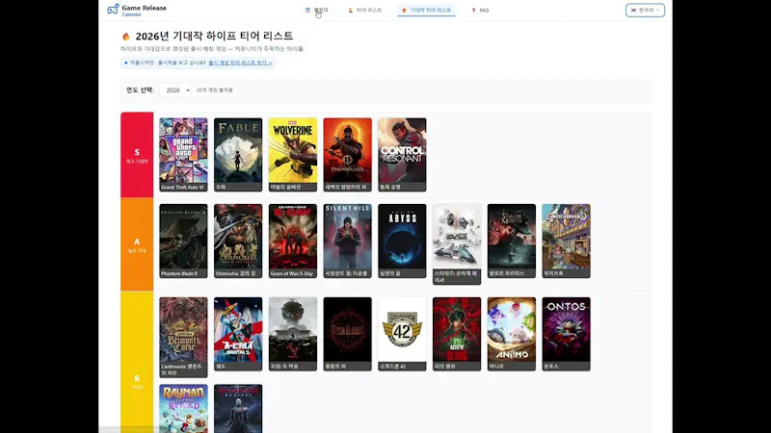Open the FAQ tab
The height and width of the screenshot is (433, 771).
[480, 10]
